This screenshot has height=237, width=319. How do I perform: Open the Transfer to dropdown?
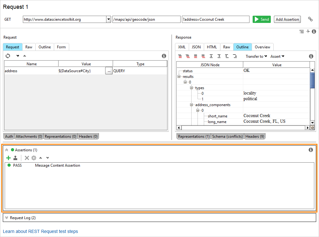(256, 56)
